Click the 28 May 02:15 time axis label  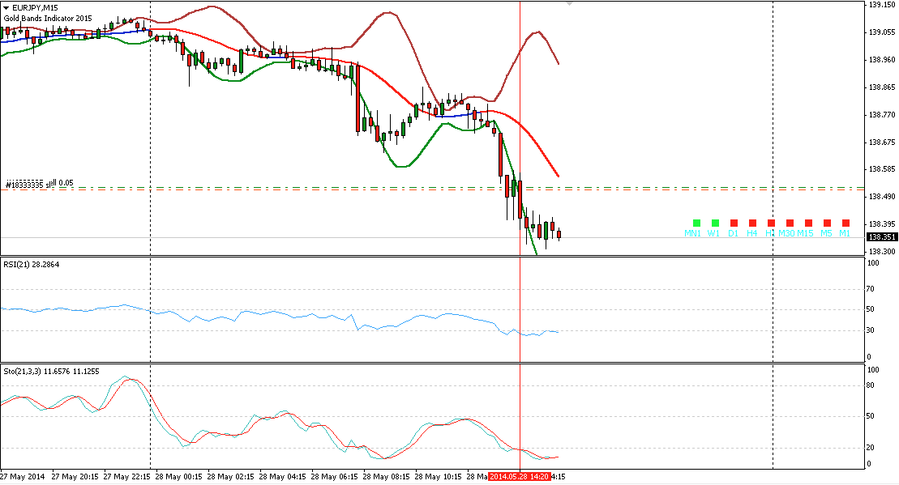[x=235, y=476]
